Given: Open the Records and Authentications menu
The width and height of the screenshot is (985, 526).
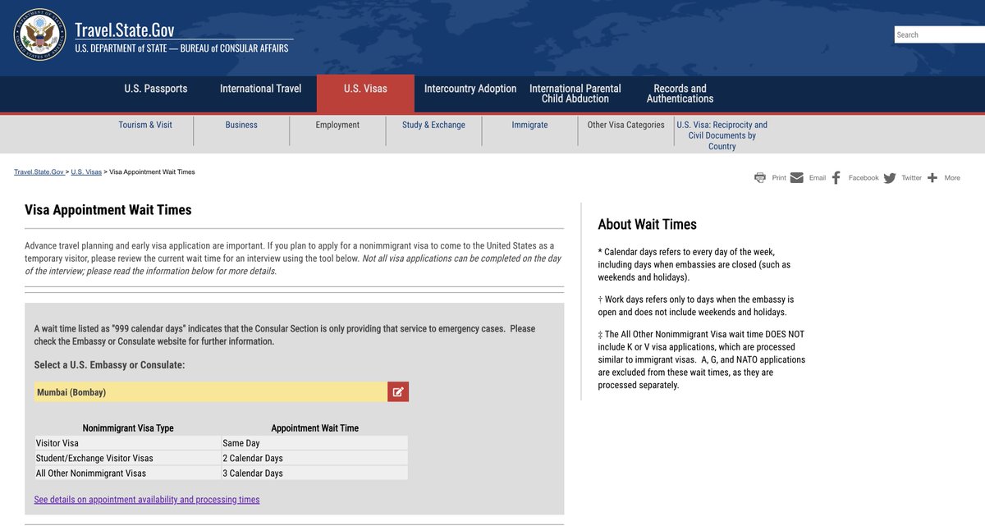Looking at the screenshot, I should click(680, 94).
